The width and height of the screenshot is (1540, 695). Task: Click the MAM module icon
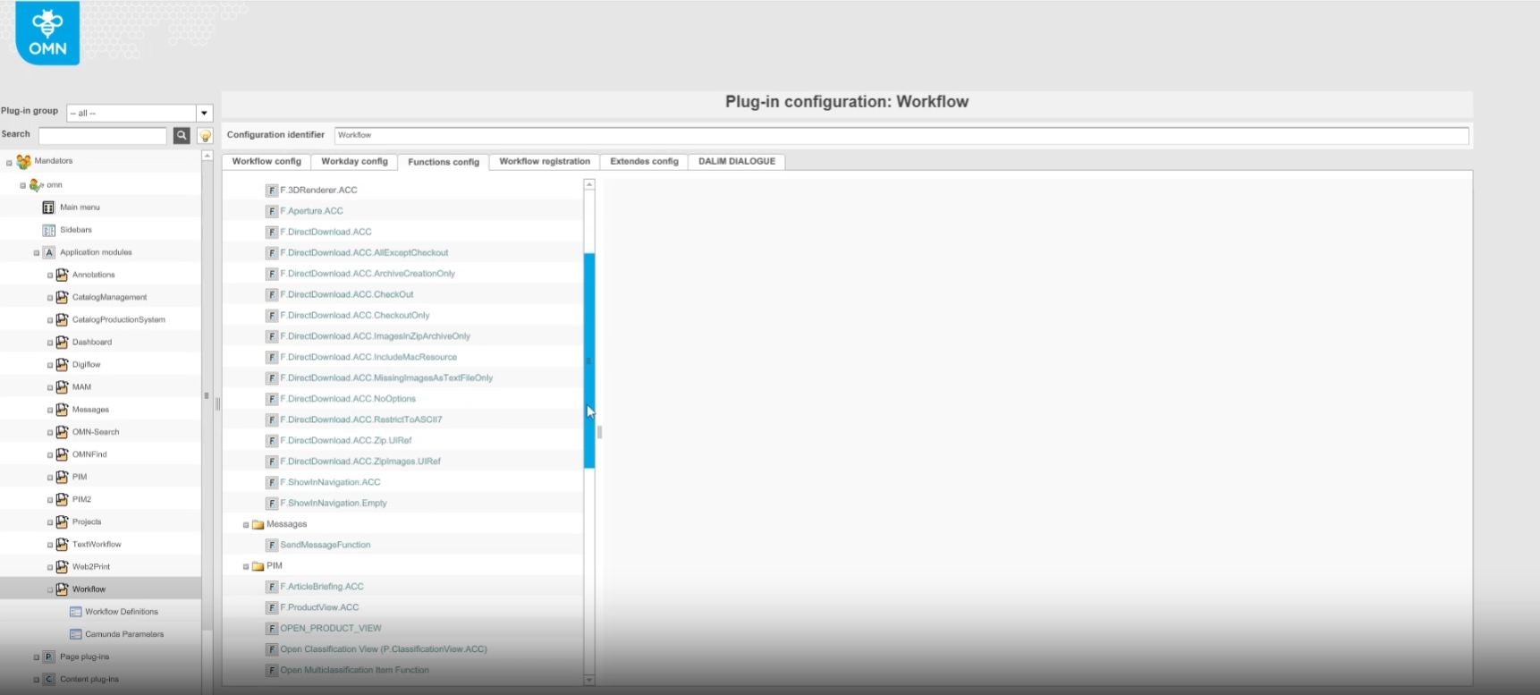[x=62, y=386]
